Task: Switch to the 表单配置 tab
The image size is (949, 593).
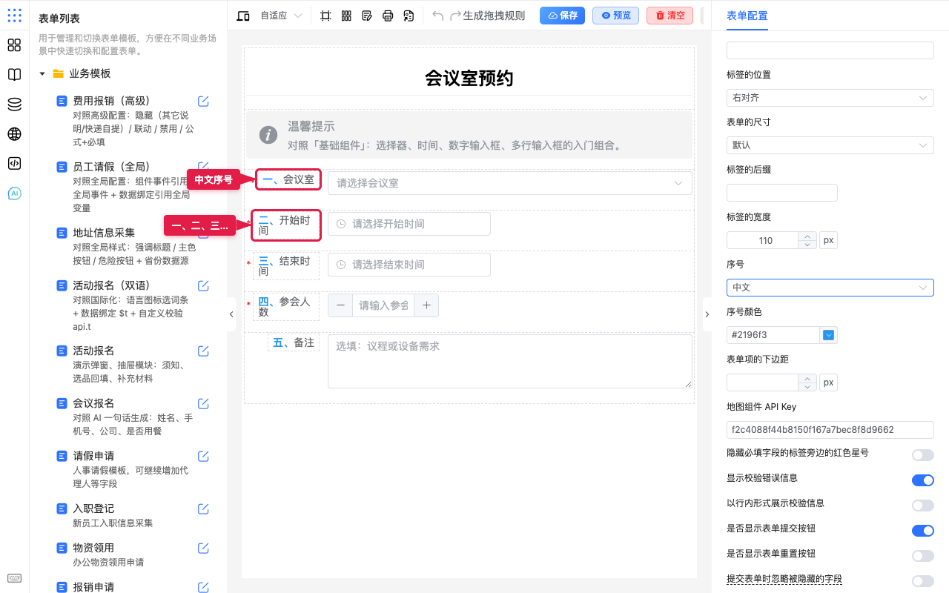Action: point(747,16)
